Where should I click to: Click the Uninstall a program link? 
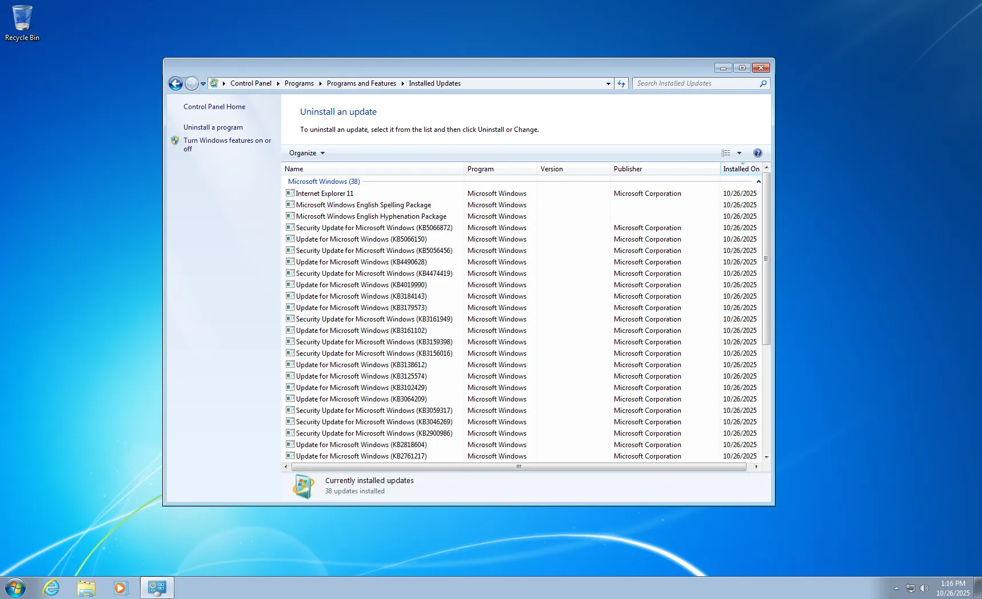pos(213,127)
